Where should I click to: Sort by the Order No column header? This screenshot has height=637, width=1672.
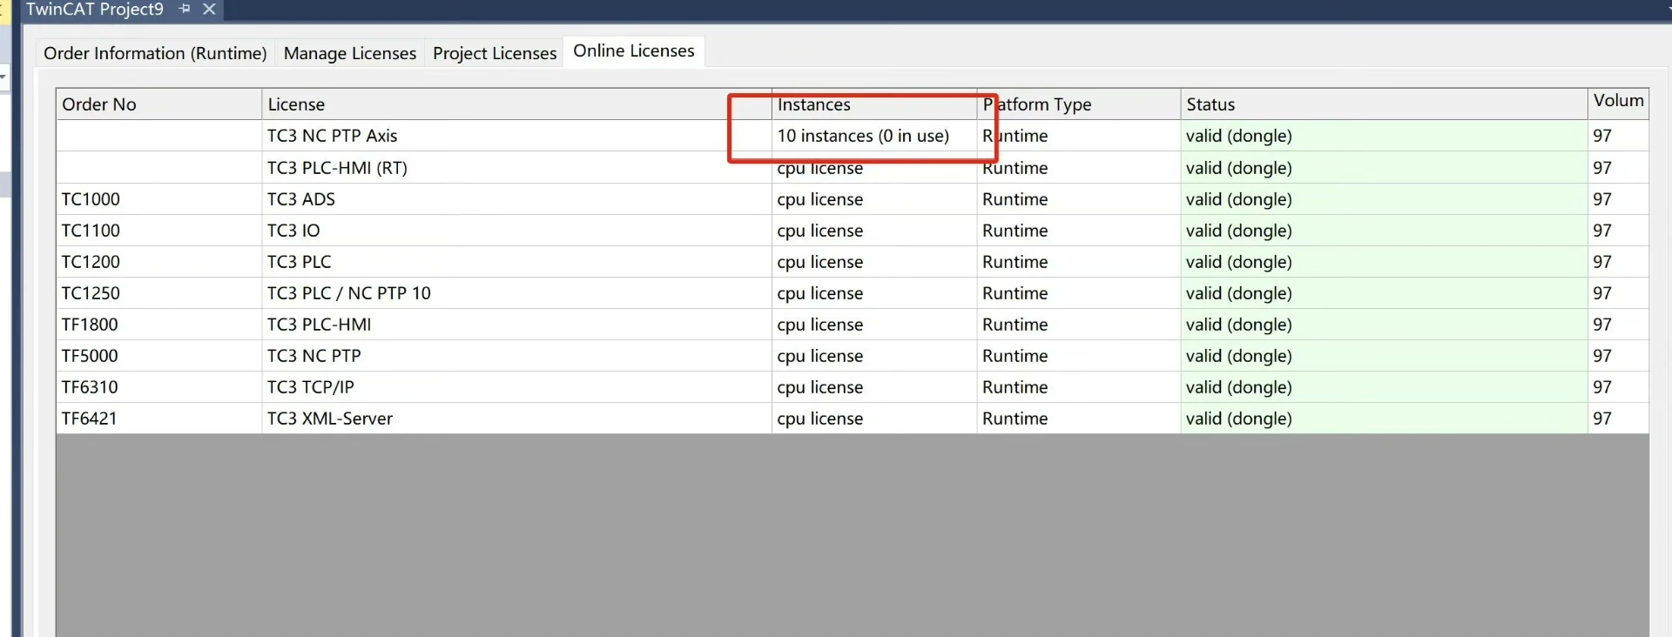point(158,104)
